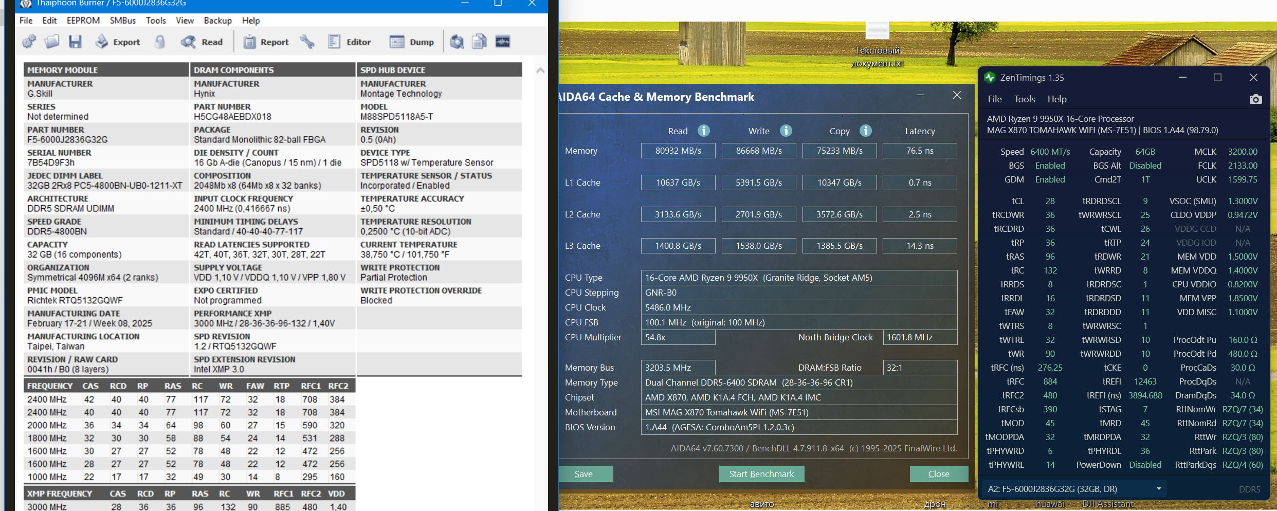Click the info icon next to Copy
Viewport: 1277px width, 511px height.
pyautogui.click(x=866, y=131)
